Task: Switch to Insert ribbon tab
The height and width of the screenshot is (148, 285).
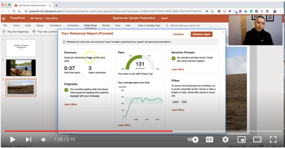Action: point(28,25)
